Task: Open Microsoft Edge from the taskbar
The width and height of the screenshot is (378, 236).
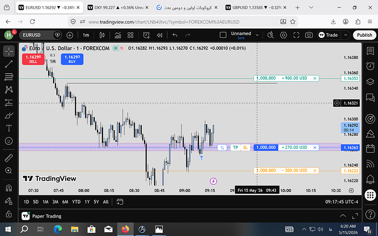Action: pyautogui.click(x=58, y=229)
